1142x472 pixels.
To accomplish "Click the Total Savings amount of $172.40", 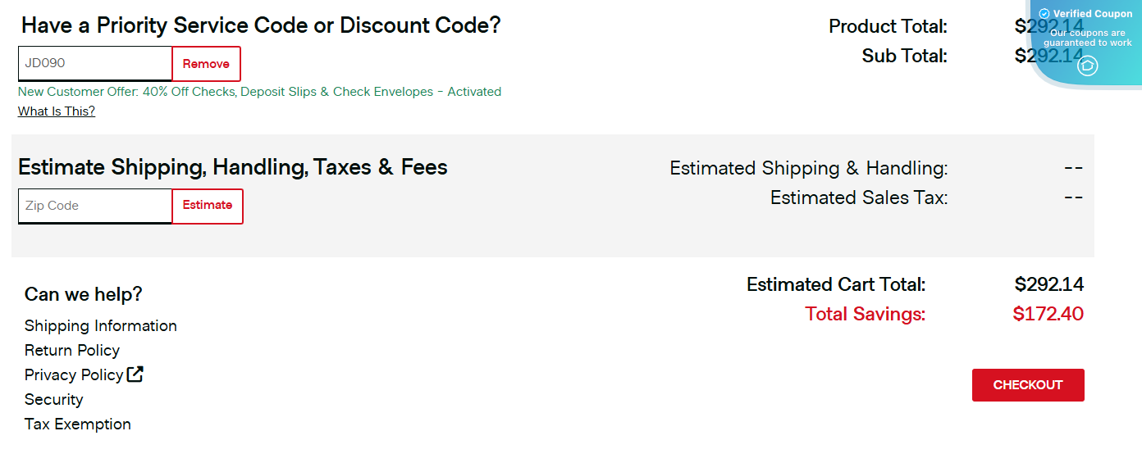I will point(1048,314).
